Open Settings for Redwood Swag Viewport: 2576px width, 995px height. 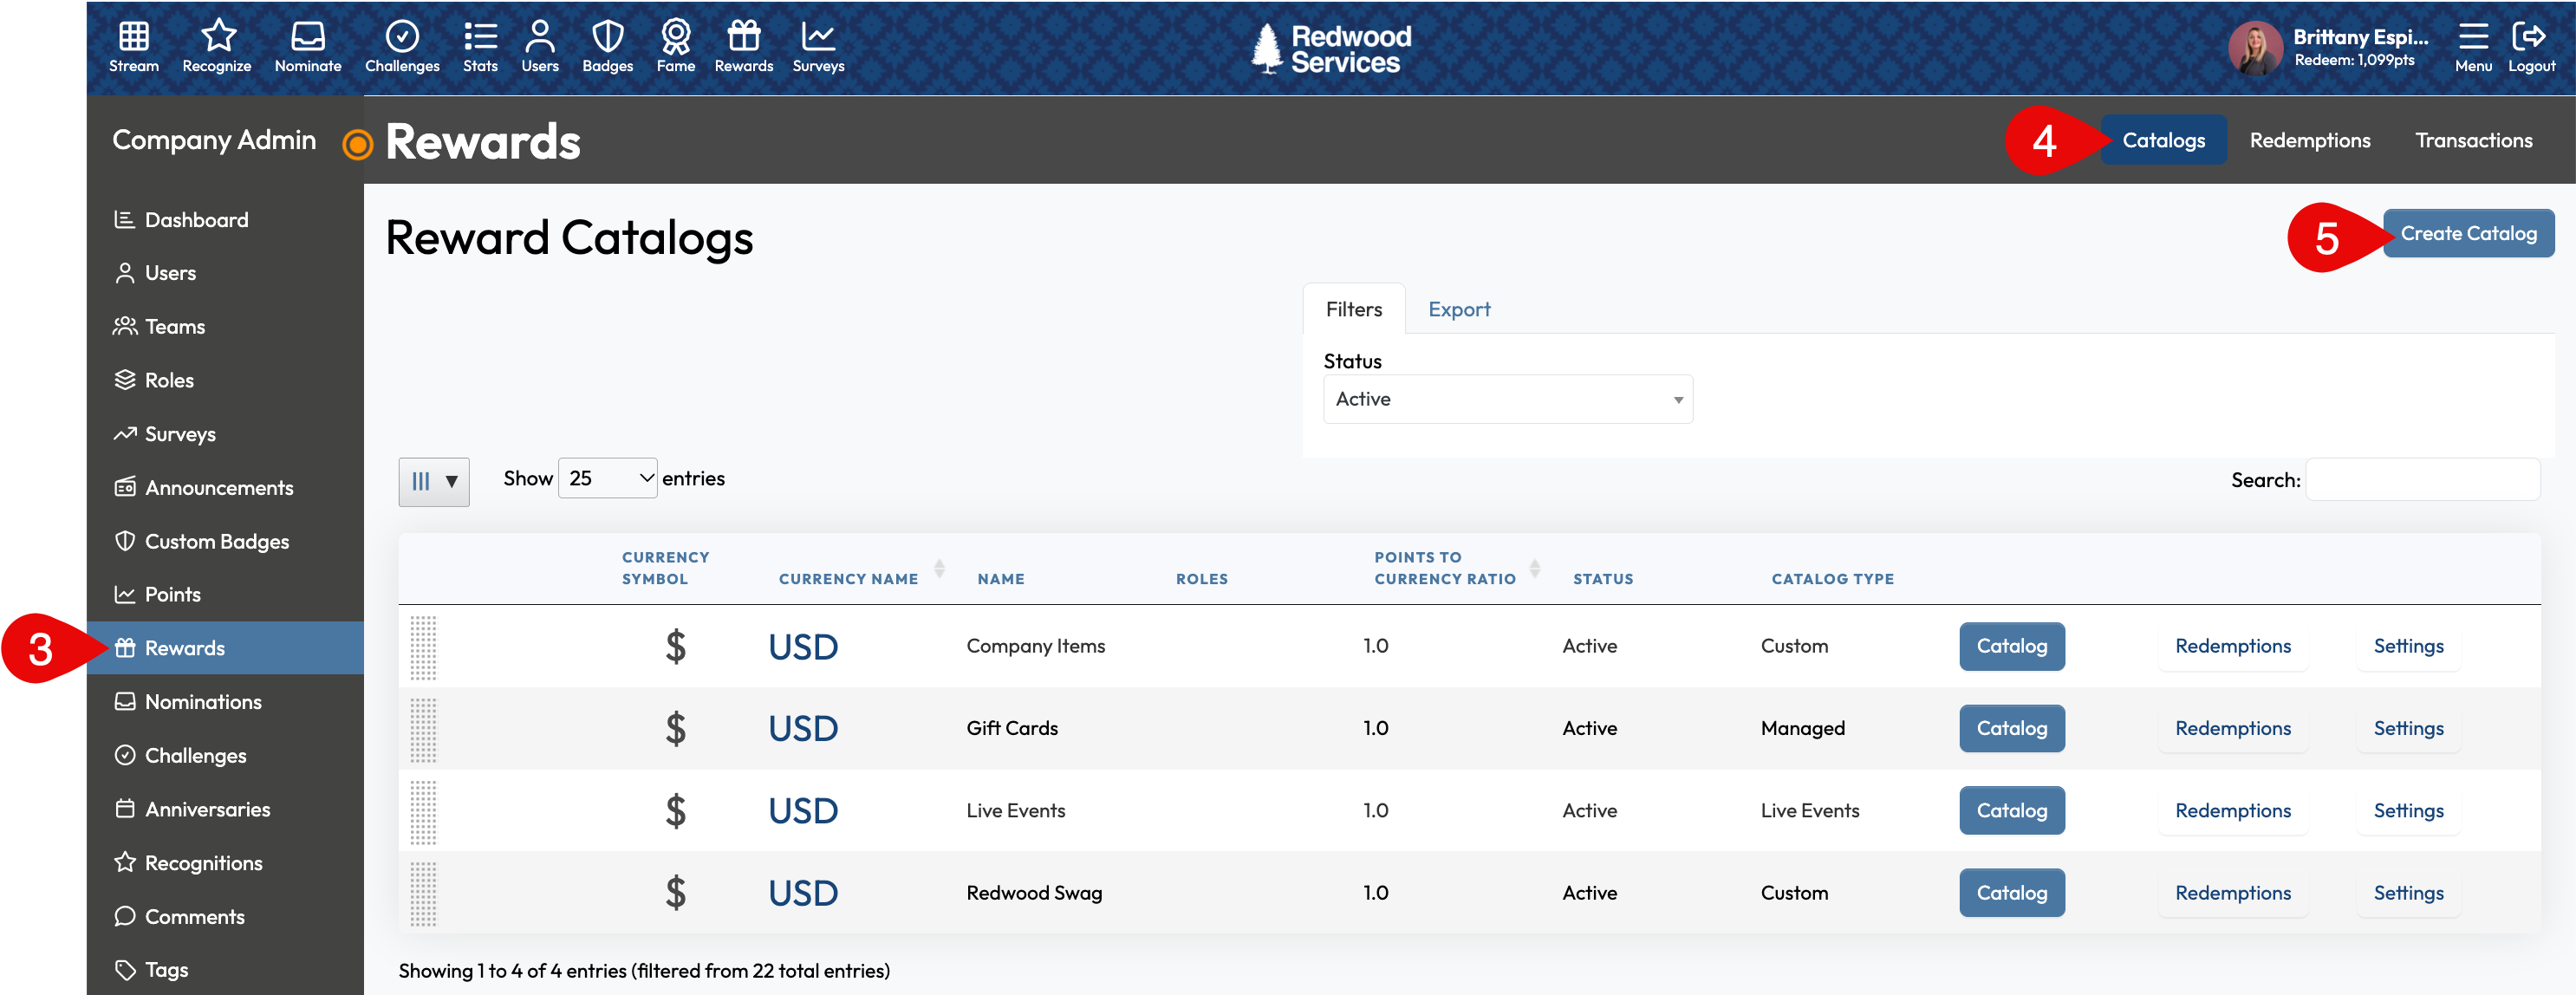(2408, 893)
